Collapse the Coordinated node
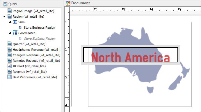 point(10,33)
